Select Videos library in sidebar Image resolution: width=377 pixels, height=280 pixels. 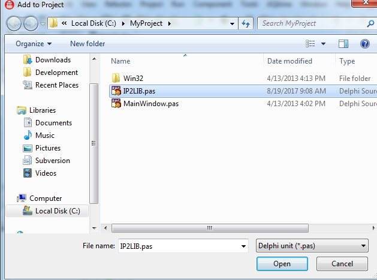[46, 173]
